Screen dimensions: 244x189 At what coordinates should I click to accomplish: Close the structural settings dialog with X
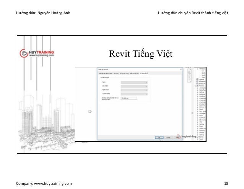pyautogui.click(x=181, y=69)
